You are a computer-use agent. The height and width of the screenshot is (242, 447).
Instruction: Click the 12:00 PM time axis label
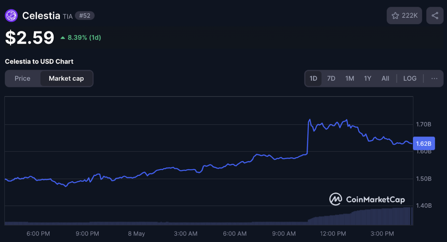[x=333, y=234]
